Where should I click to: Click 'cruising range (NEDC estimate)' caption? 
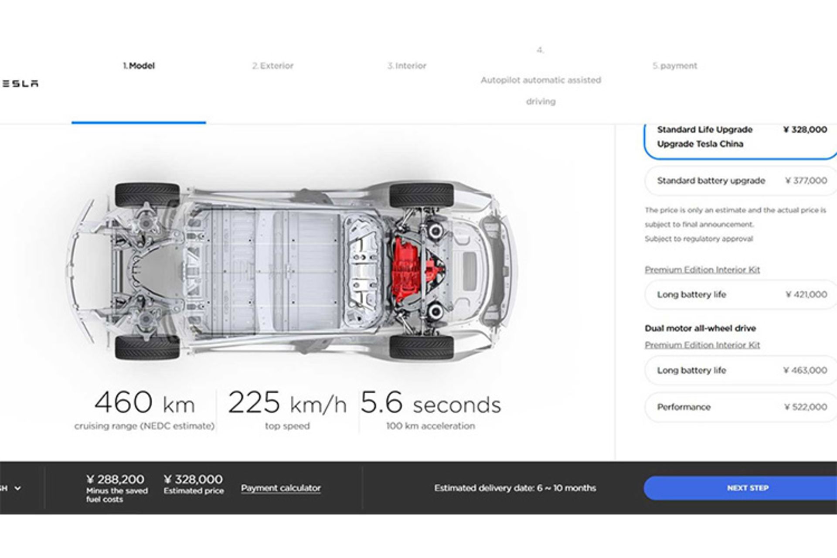pos(144,426)
